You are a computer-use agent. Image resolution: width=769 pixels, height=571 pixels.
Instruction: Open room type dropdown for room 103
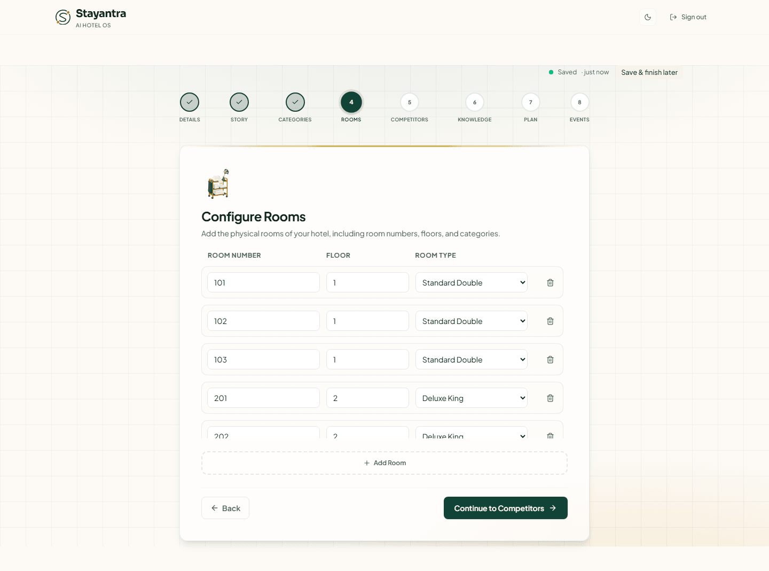pyautogui.click(x=472, y=359)
